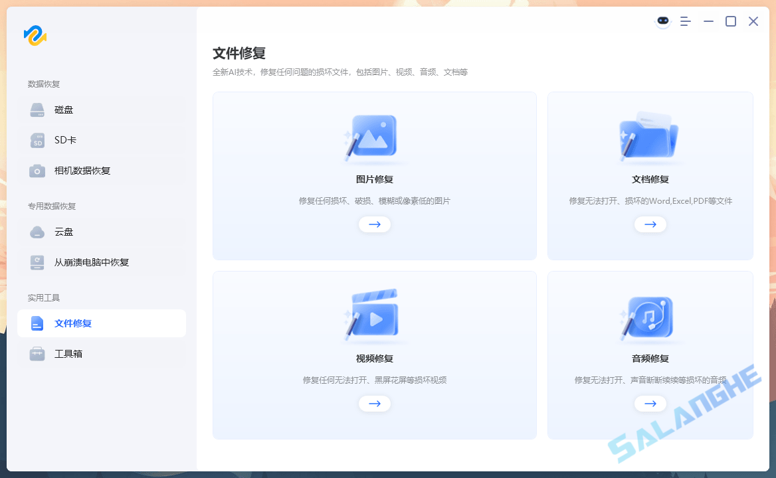
Task: Click the arrow on 视频修复 card
Action: pos(374,404)
